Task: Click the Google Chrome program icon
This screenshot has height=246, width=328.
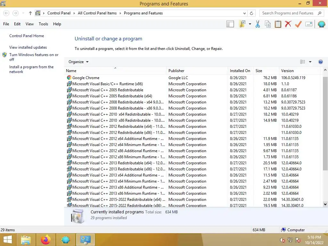Action: click(x=69, y=78)
